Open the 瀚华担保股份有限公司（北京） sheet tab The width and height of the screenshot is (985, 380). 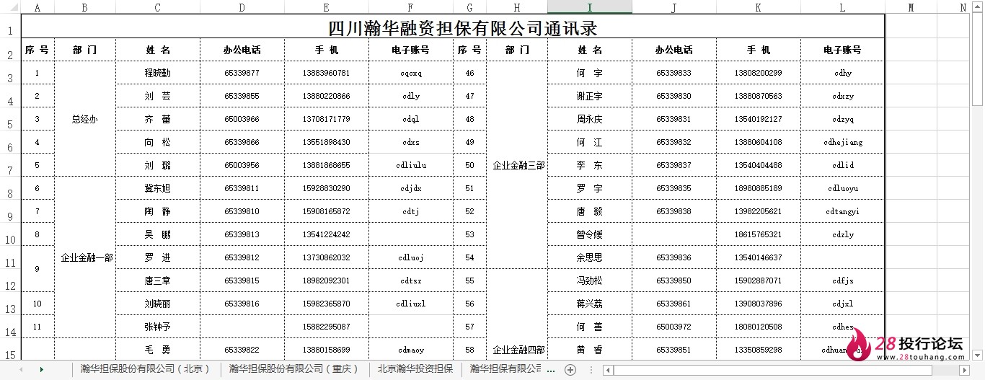pyautogui.click(x=146, y=369)
